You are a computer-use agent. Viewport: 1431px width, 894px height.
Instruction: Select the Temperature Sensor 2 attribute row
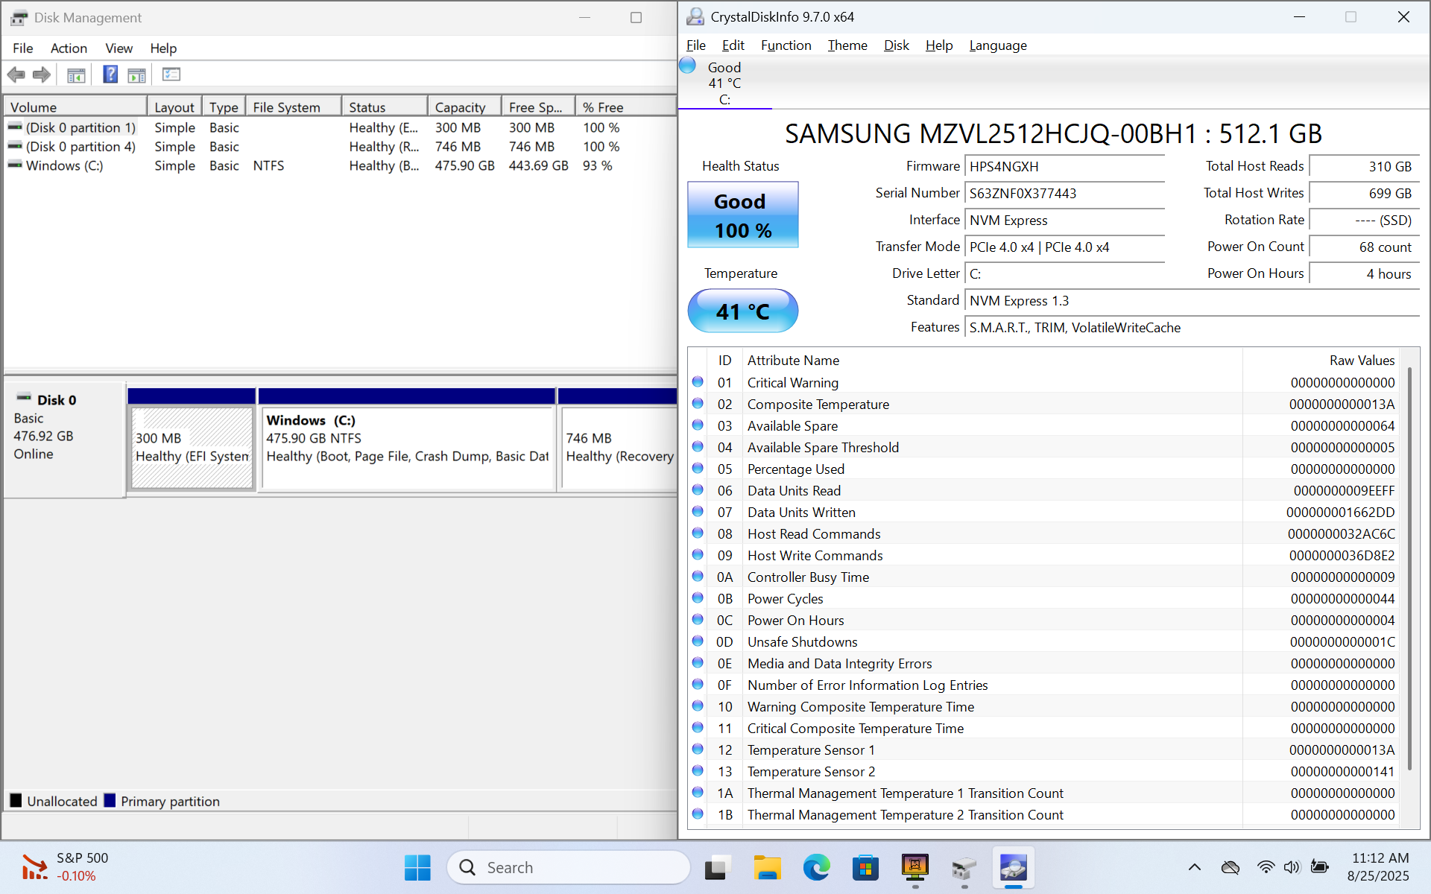coord(1043,771)
